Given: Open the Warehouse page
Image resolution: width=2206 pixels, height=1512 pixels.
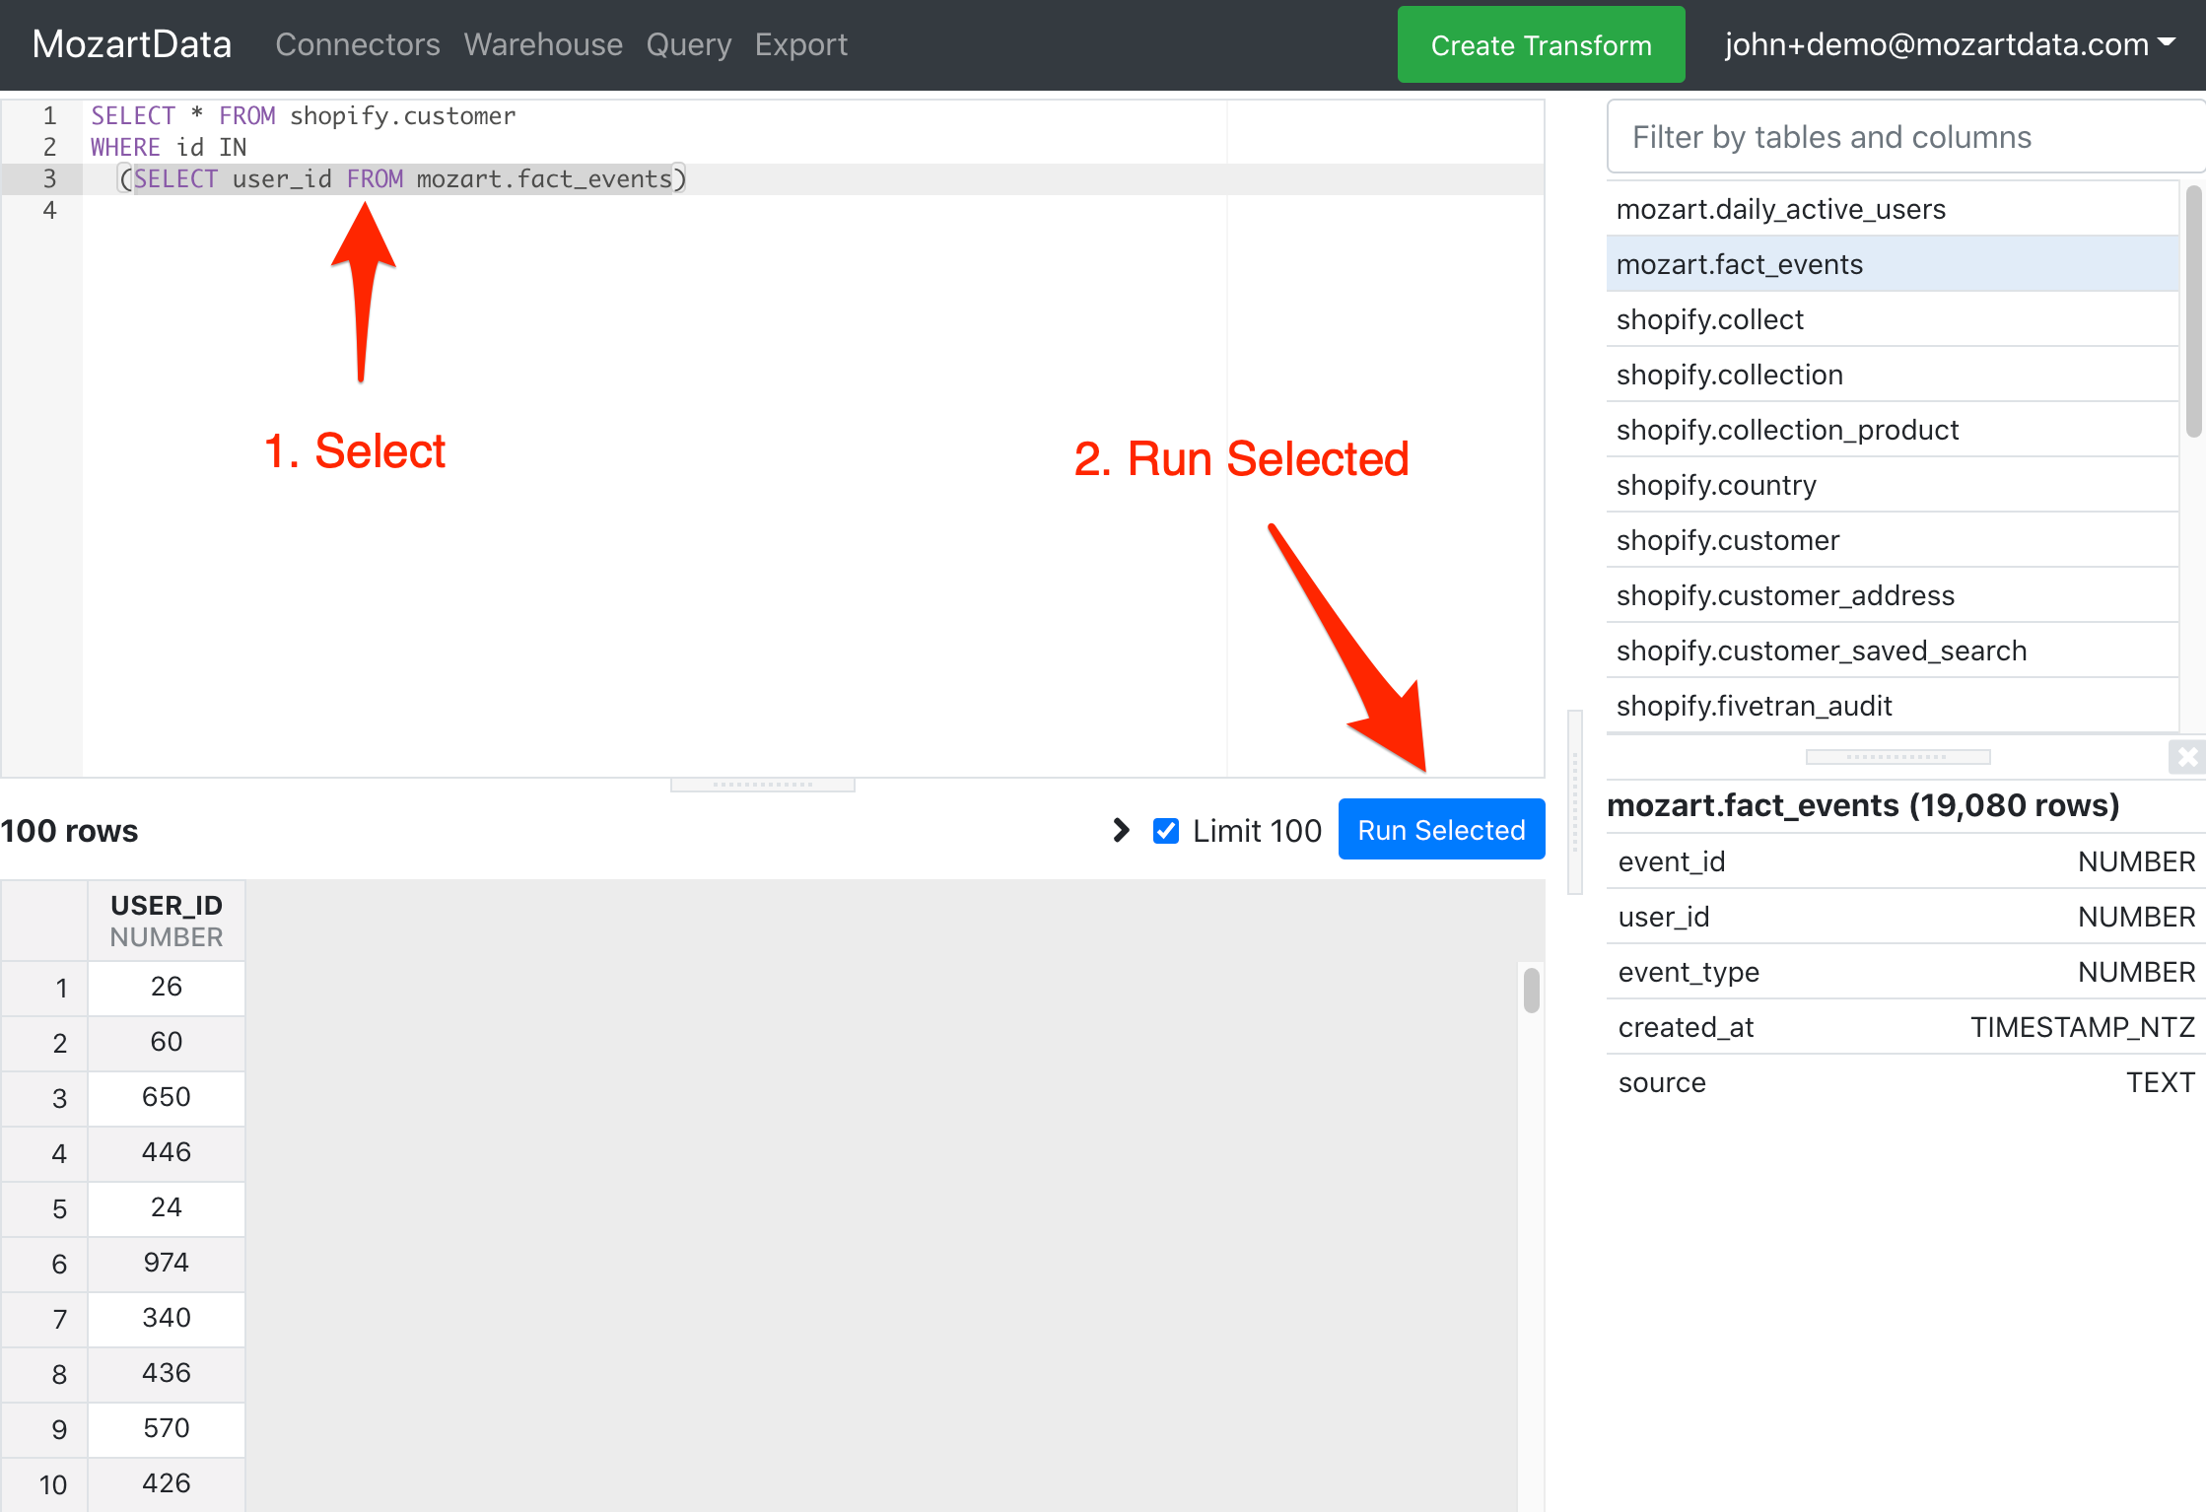Looking at the screenshot, I should click(543, 44).
